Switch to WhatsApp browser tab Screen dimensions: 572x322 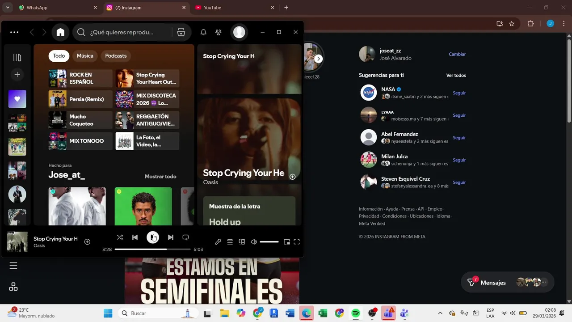57,8
